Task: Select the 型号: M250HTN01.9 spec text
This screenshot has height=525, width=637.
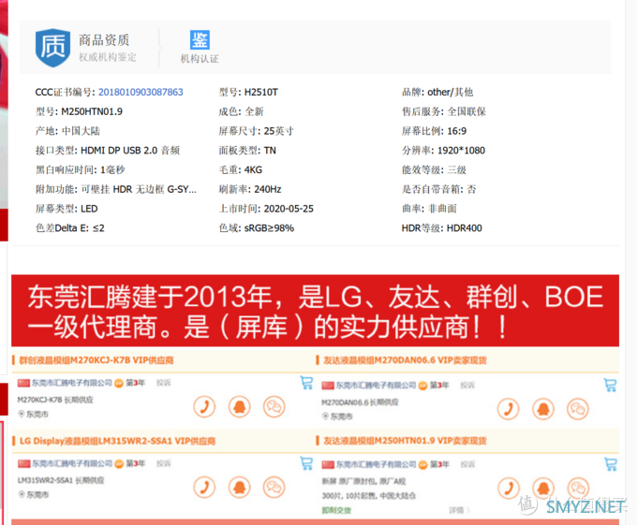Action: click(x=79, y=111)
